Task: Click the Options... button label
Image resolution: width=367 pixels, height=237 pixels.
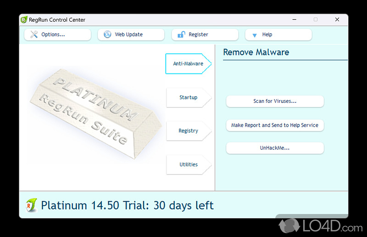Action: coord(53,34)
